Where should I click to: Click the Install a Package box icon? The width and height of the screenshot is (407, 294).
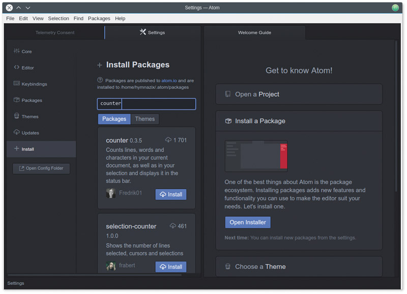coord(228,121)
